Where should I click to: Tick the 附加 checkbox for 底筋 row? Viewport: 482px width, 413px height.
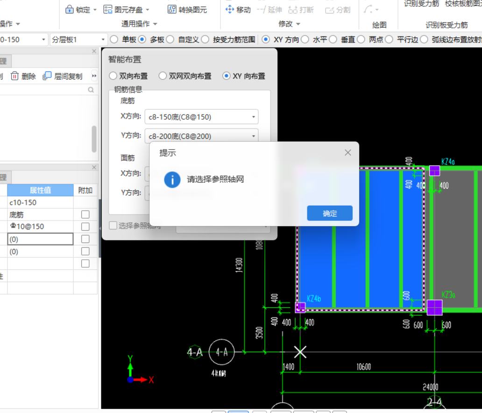pos(85,214)
